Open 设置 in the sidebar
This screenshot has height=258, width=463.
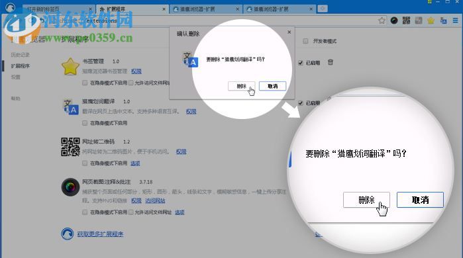(x=15, y=77)
